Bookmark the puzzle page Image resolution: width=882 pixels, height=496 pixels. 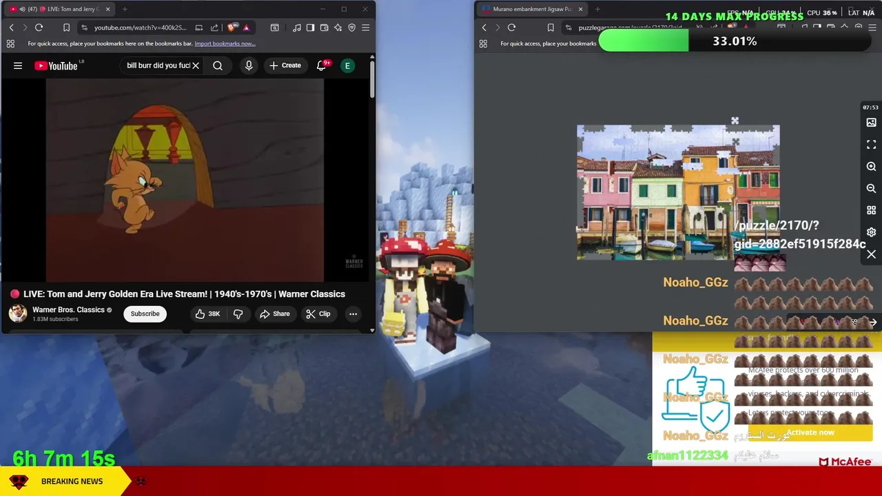tap(550, 28)
